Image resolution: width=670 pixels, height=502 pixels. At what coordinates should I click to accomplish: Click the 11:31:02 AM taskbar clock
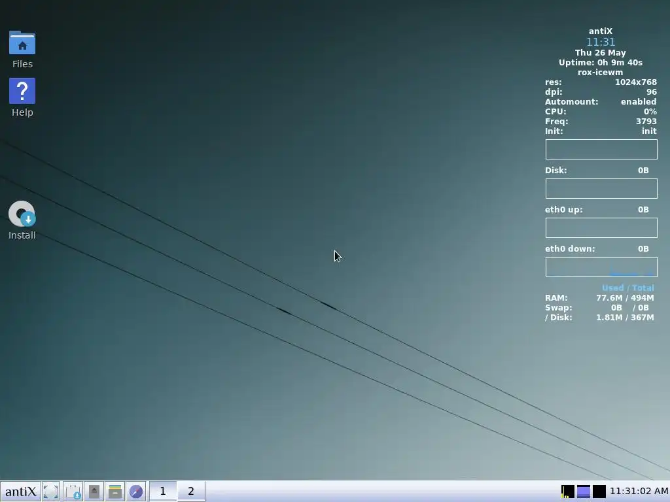coord(639,492)
